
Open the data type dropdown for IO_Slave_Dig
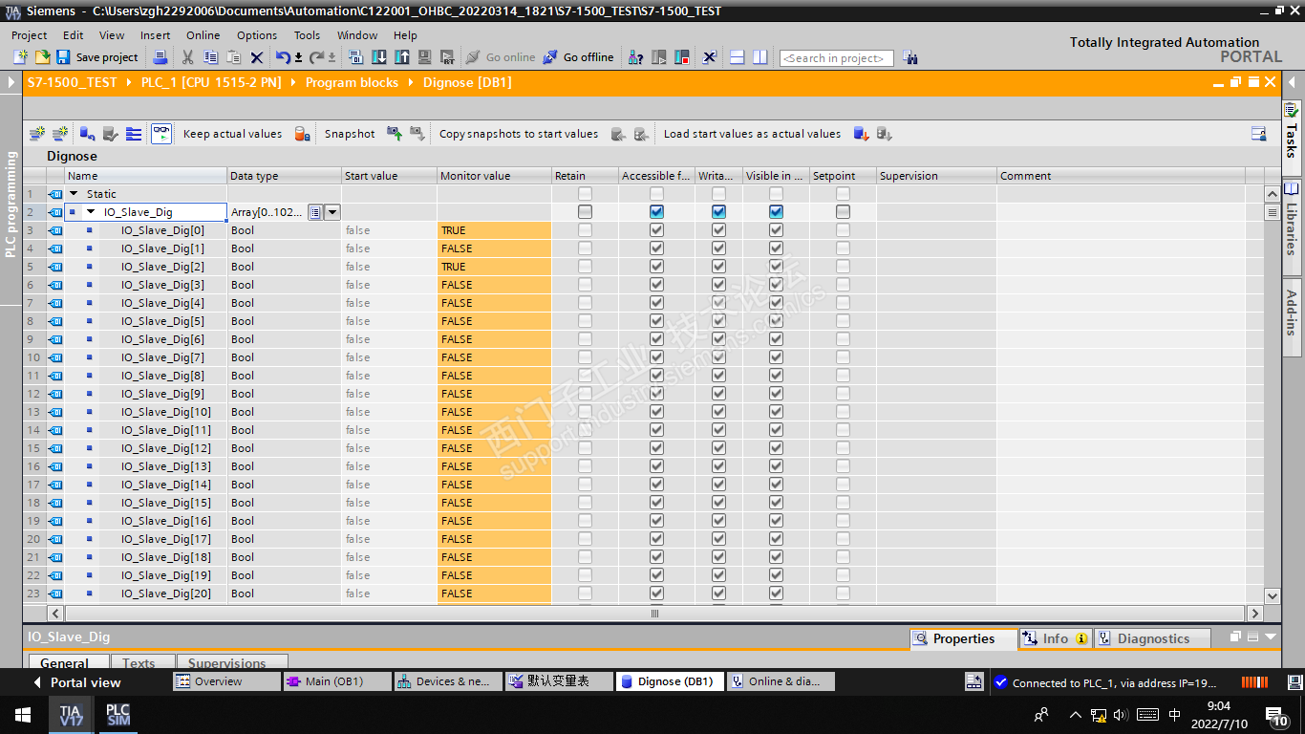click(332, 212)
